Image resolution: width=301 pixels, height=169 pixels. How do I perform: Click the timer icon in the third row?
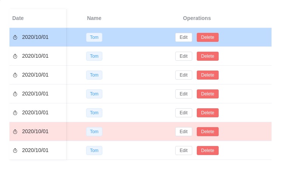[x=15, y=75]
